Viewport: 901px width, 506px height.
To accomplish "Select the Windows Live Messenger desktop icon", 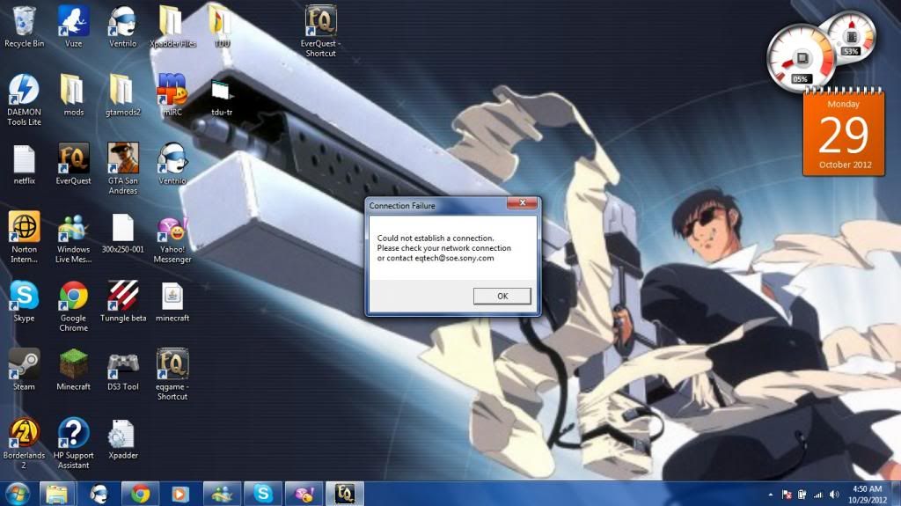I will point(74,238).
